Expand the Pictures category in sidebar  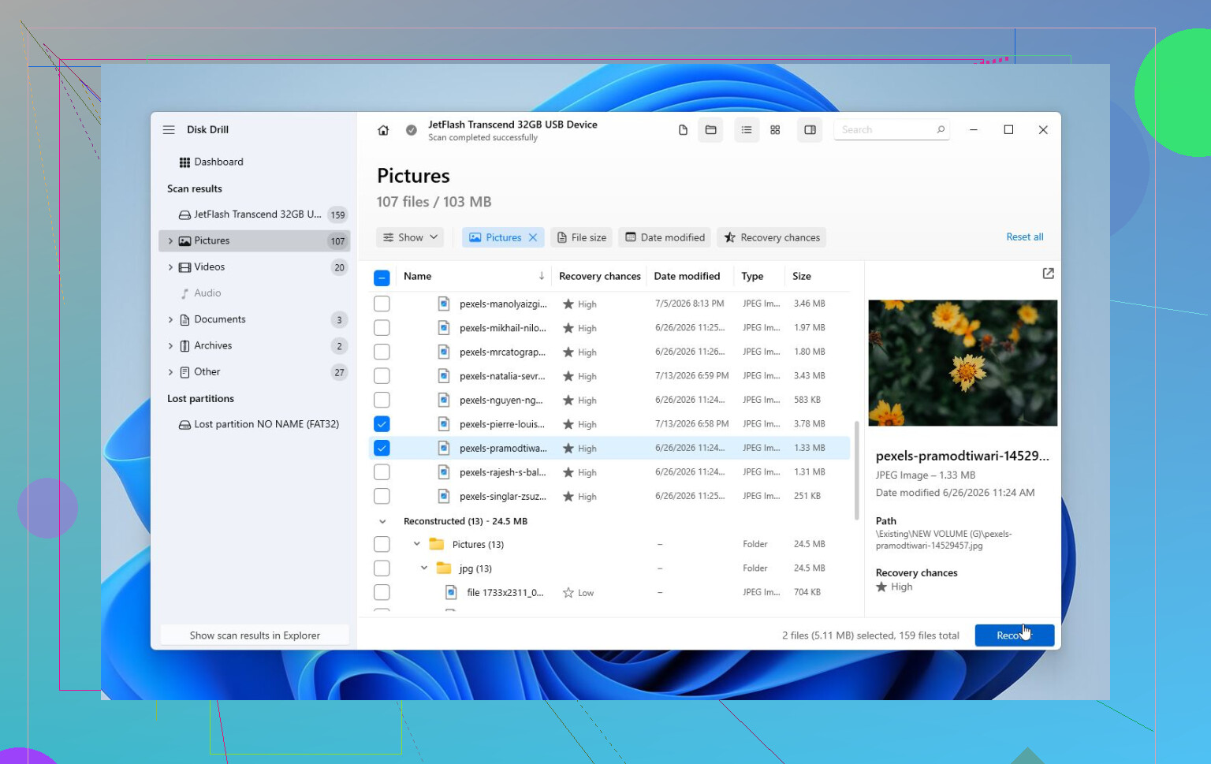[170, 241]
